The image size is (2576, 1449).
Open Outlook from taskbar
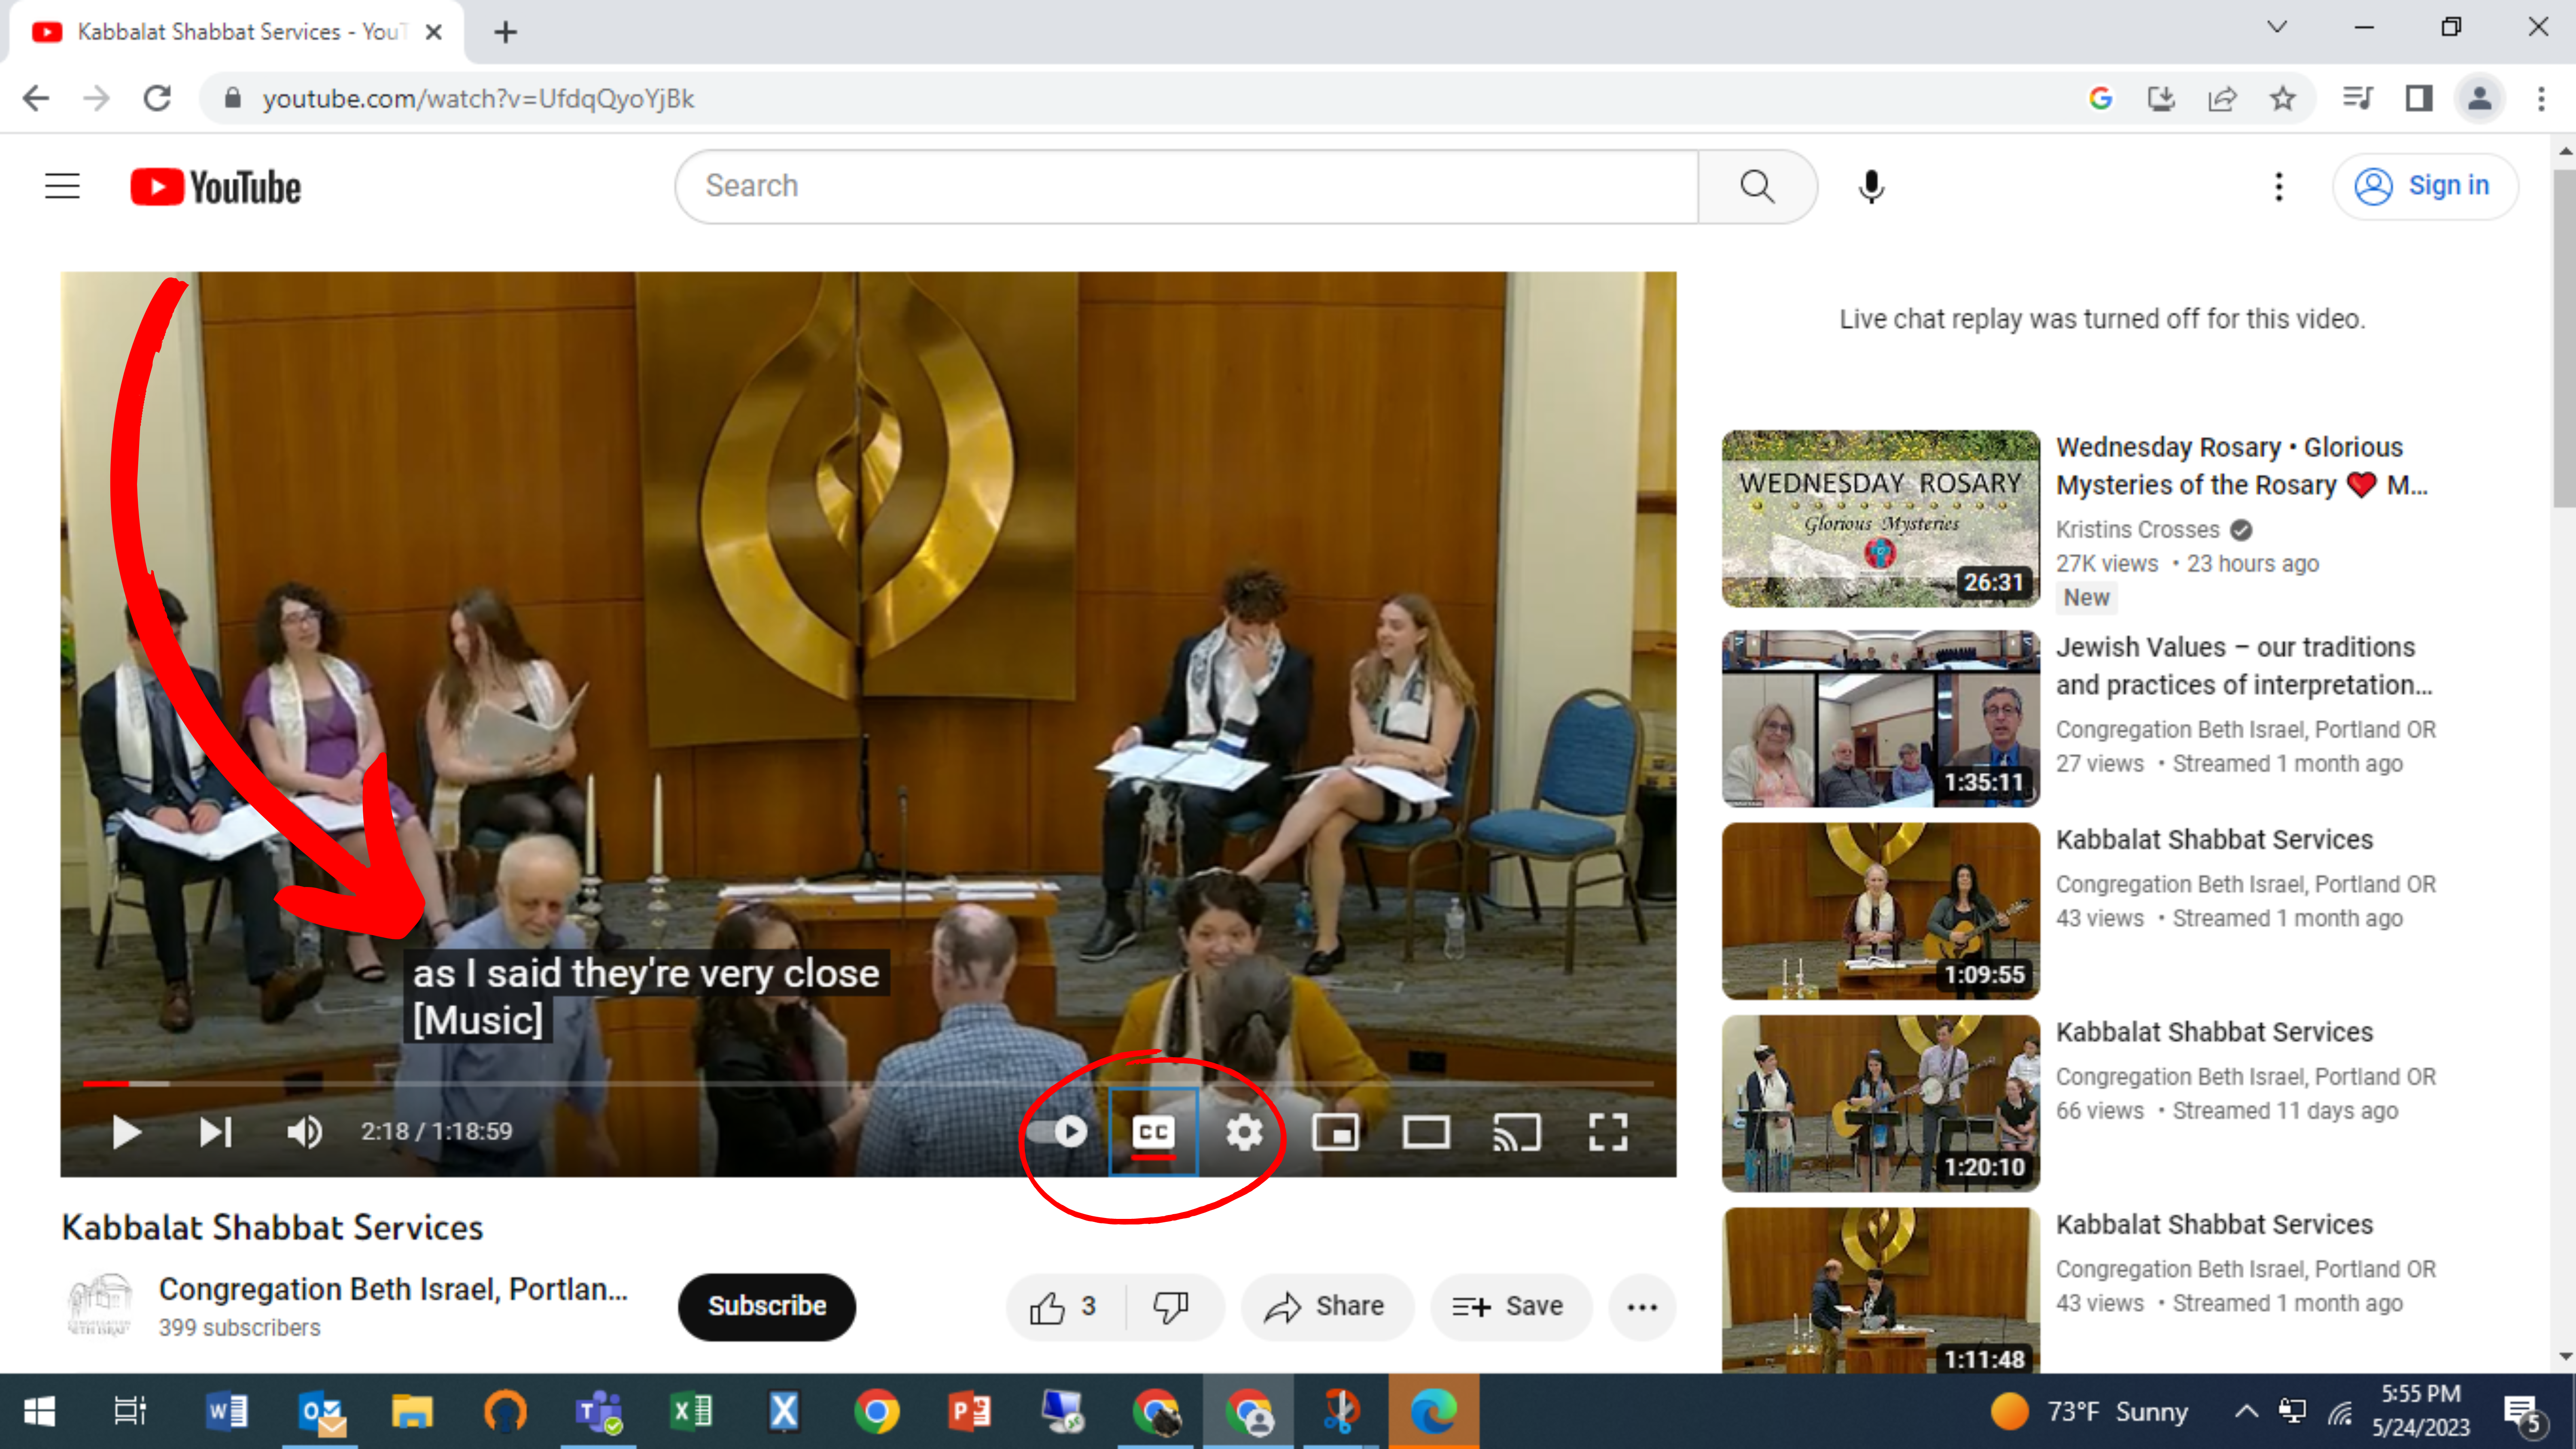[321, 1411]
